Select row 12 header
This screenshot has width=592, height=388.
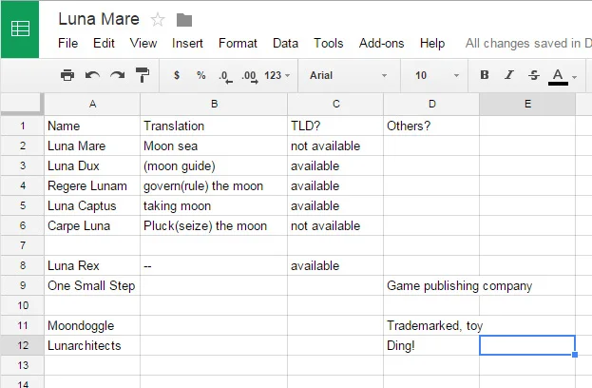(23, 345)
